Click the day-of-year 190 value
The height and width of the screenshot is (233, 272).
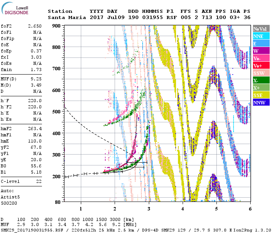click(133, 17)
